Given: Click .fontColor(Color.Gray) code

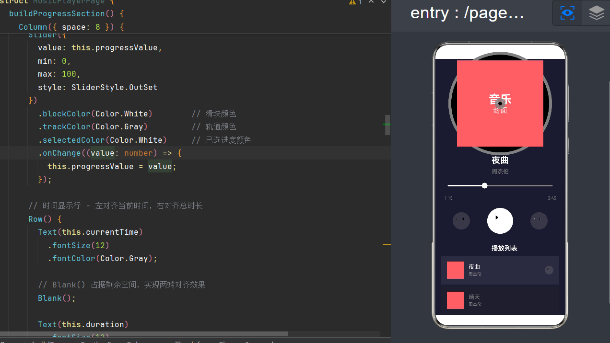Looking at the screenshot, I should [x=103, y=259].
